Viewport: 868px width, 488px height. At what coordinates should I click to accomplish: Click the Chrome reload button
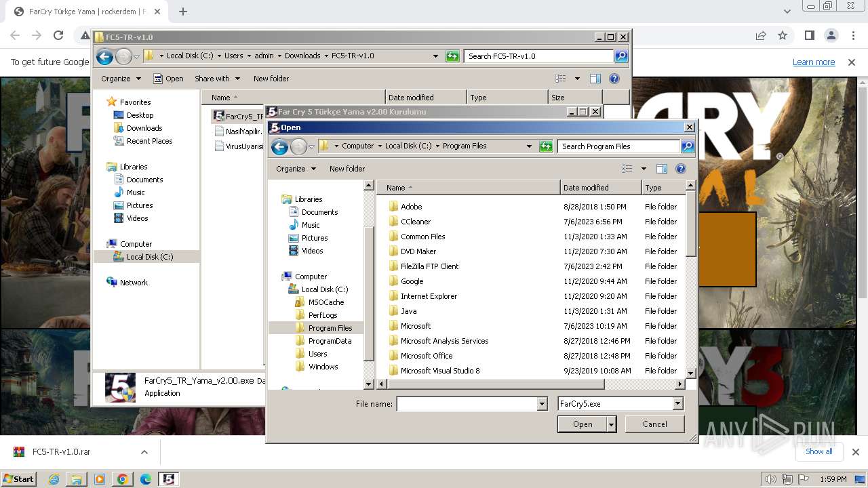pyautogui.click(x=58, y=35)
